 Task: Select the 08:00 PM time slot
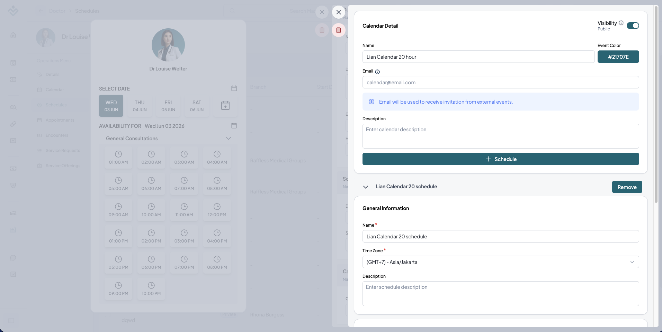point(217,263)
